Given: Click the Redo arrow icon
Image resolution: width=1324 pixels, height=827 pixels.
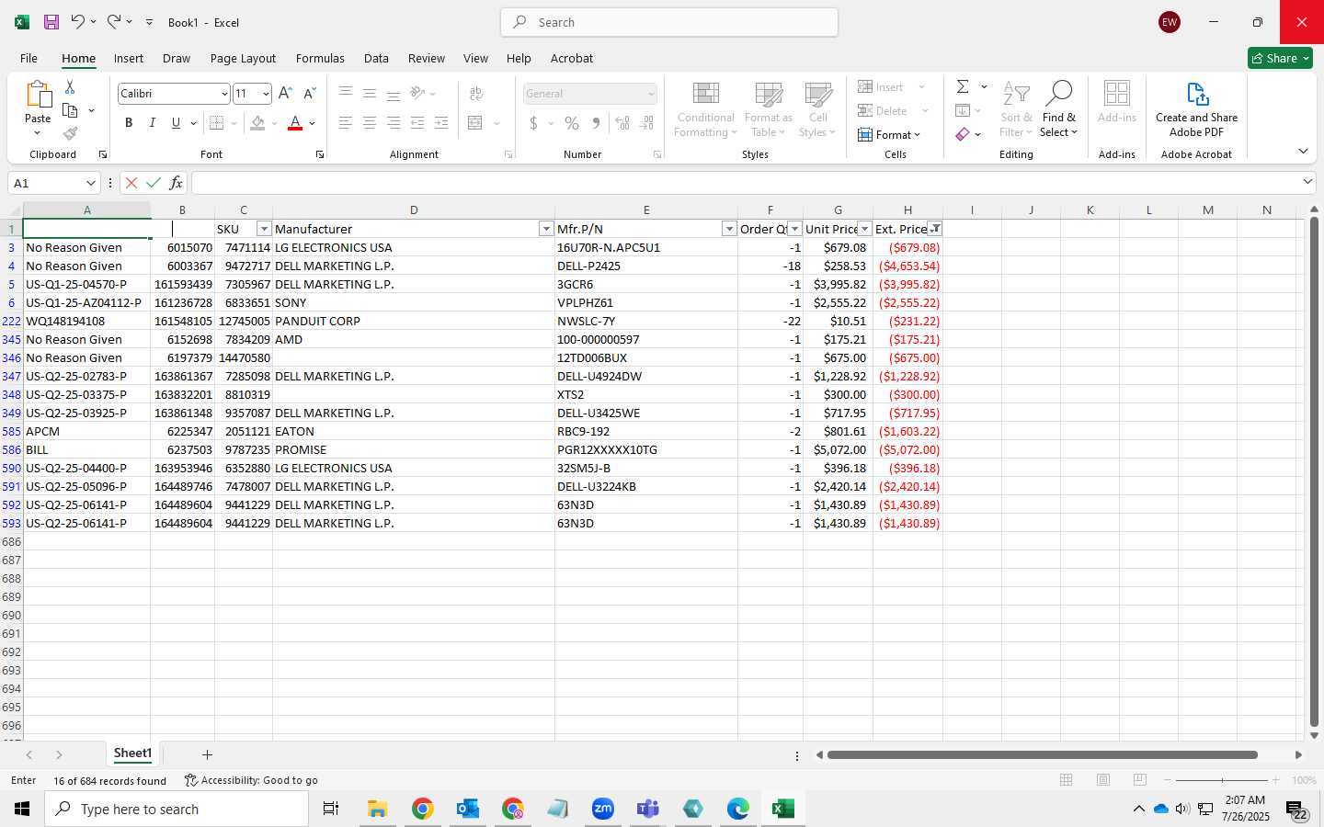Looking at the screenshot, I should click(x=114, y=21).
